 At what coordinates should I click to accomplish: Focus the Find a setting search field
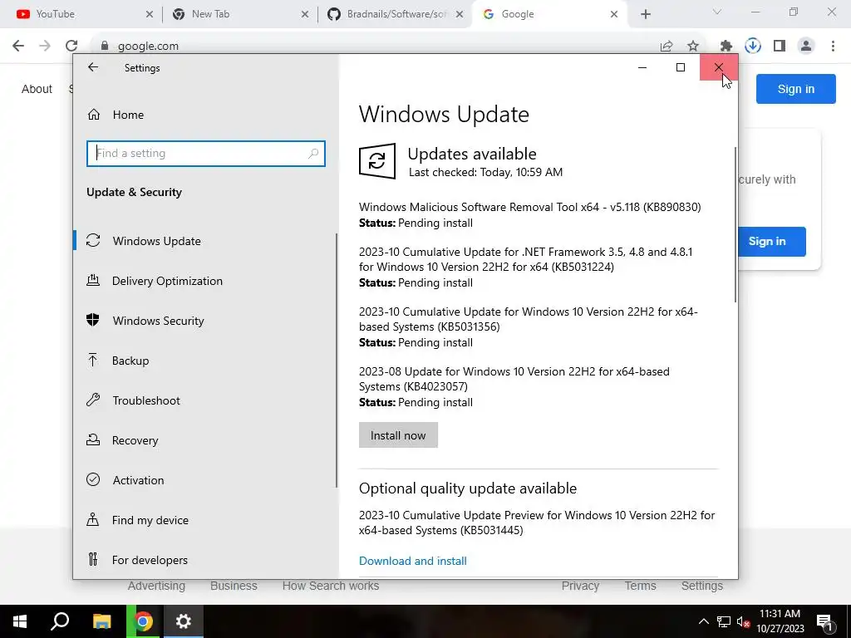point(206,154)
